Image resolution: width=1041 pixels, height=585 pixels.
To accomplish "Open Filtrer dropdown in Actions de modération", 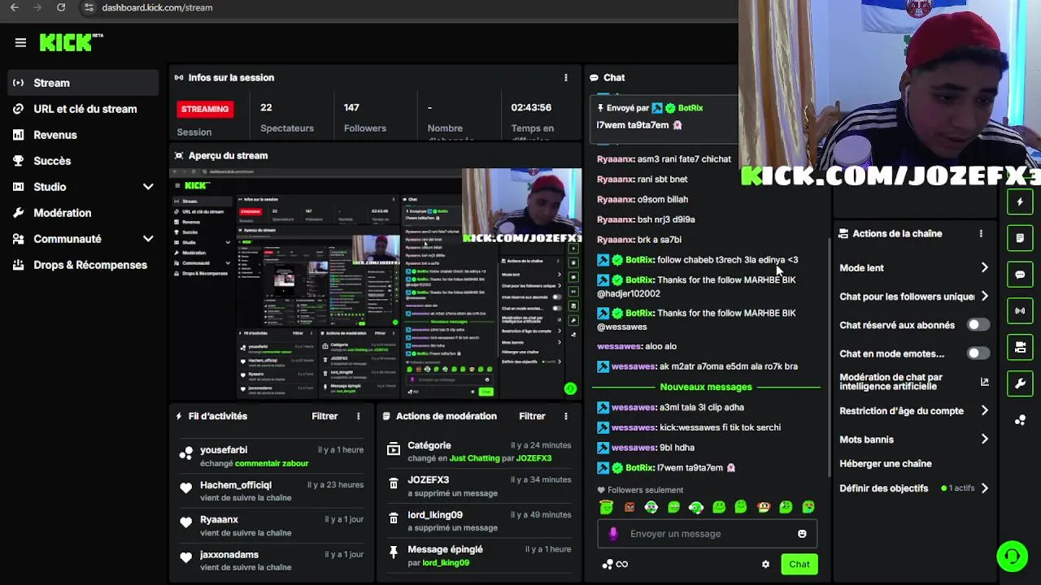I will point(532,416).
